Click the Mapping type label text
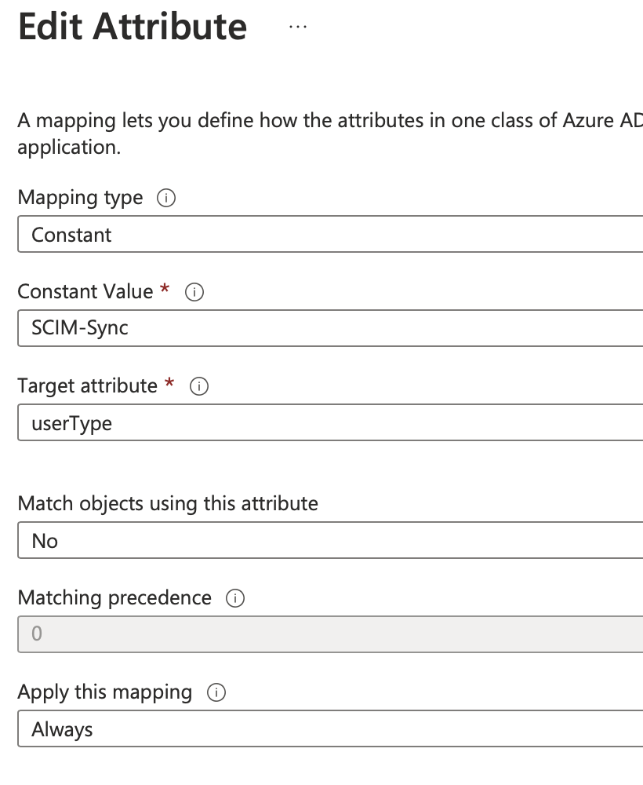This screenshot has height=785, width=643. [x=80, y=198]
